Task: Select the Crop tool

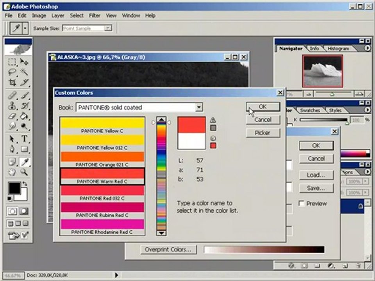Action: pos(12,83)
